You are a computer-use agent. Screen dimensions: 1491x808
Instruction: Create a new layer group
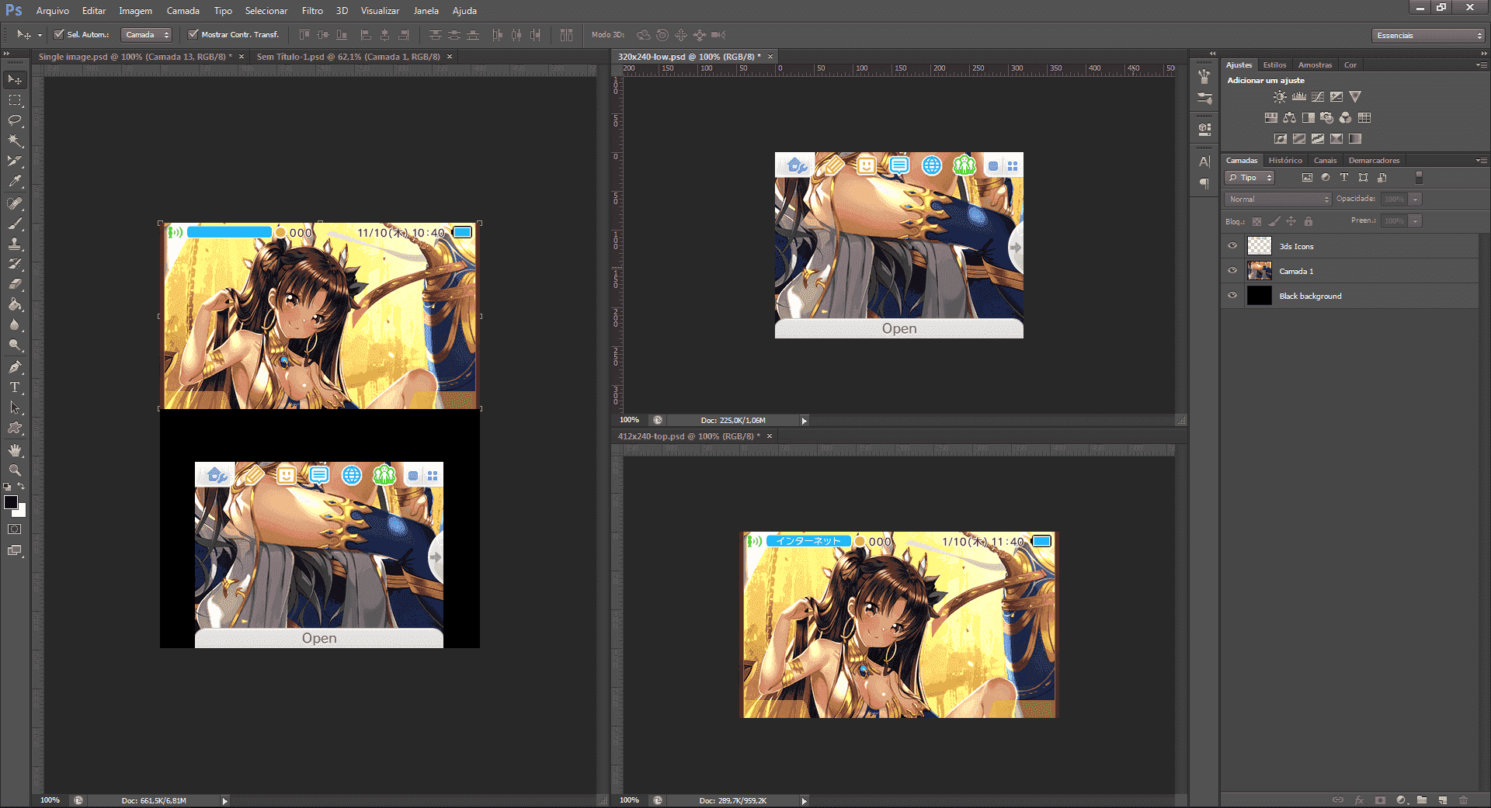coord(1422,800)
